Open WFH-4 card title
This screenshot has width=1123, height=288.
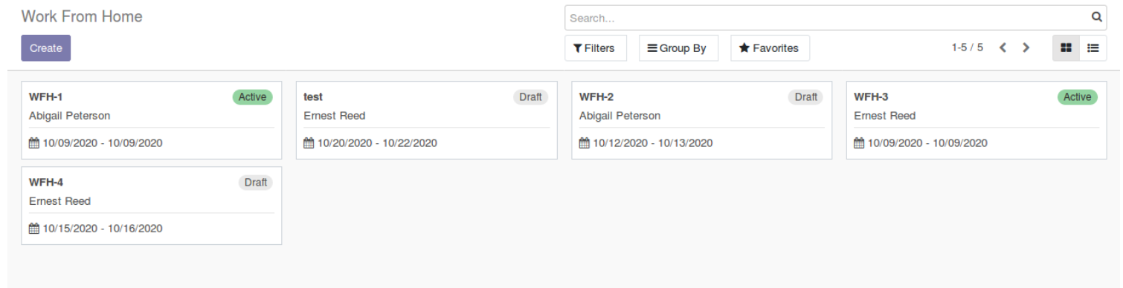pos(46,182)
